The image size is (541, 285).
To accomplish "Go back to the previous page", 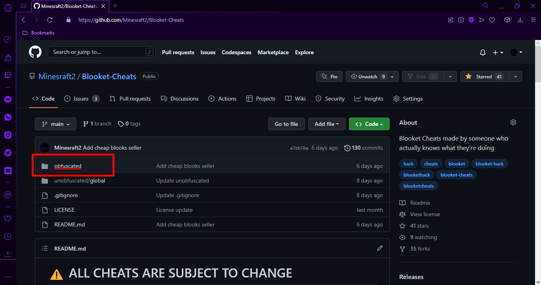I will pos(23,20).
